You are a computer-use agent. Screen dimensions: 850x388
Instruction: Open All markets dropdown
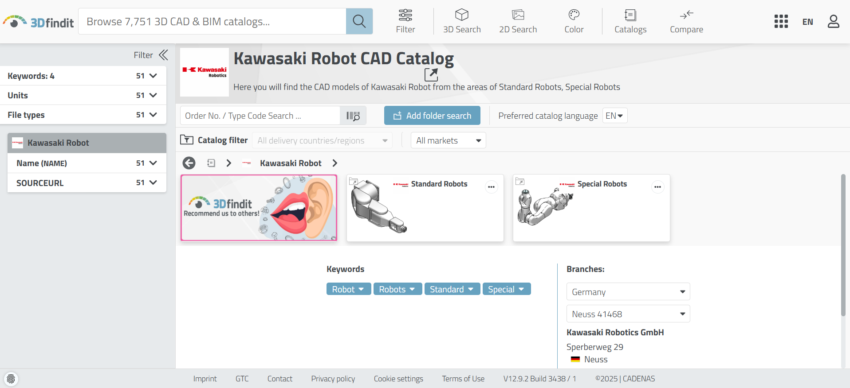click(448, 140)
